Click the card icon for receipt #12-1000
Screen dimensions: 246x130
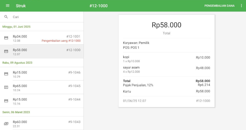(6, 52)
